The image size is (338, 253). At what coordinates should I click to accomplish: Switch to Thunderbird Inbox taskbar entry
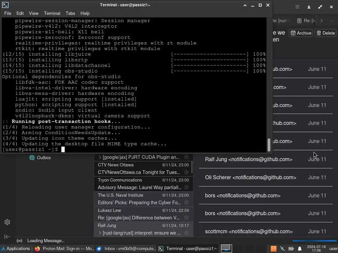point(126,249)
